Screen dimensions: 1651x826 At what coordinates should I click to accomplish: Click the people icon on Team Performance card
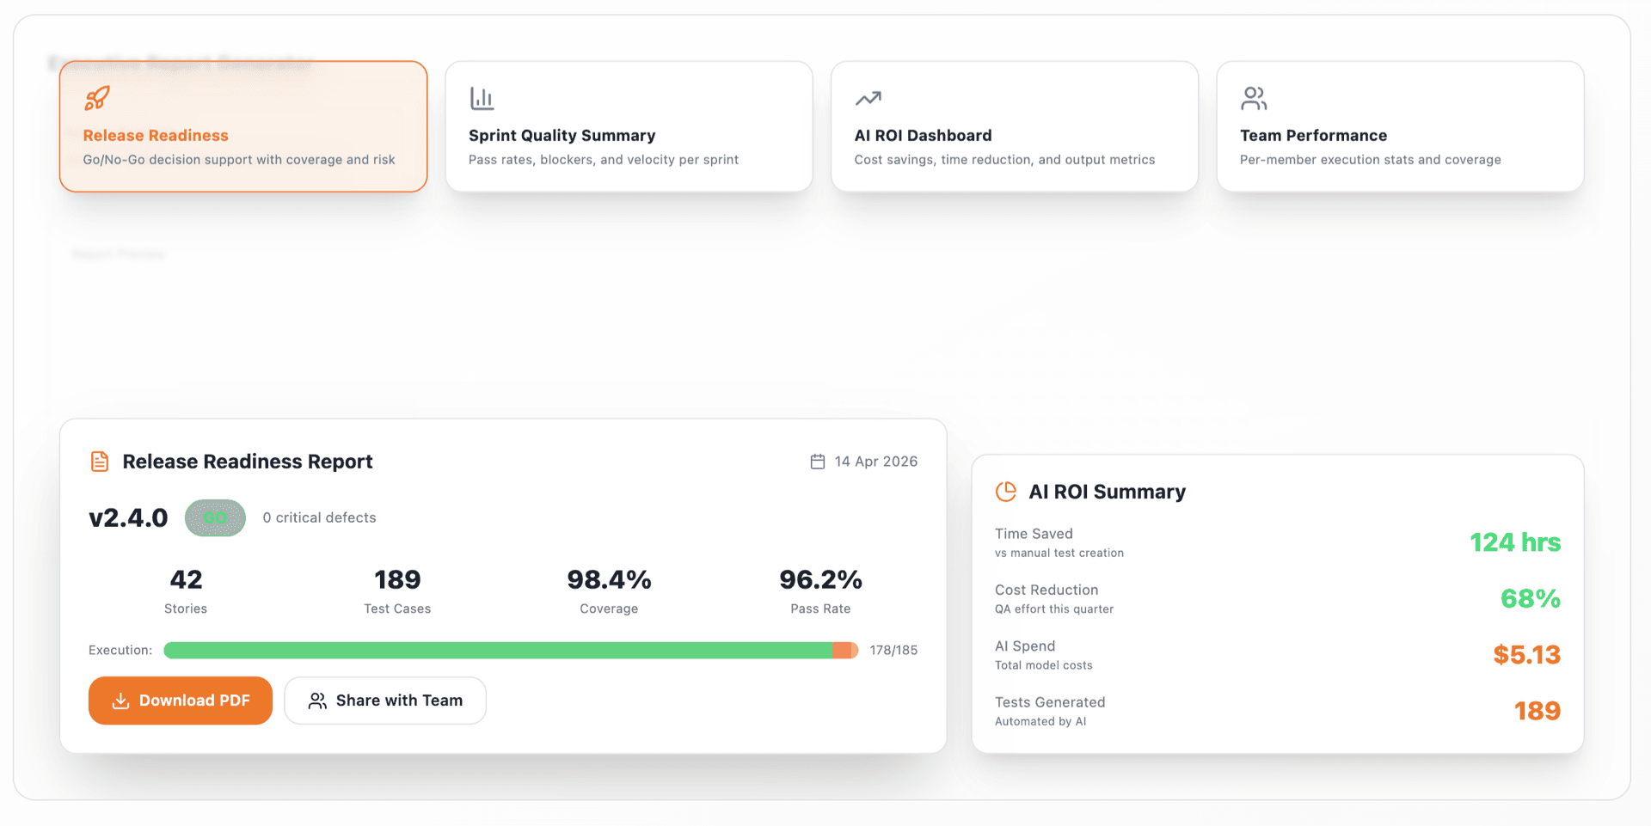point(1254,98)
